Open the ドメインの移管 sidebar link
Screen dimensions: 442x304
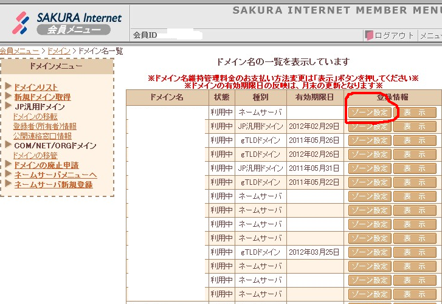(35, 155)
